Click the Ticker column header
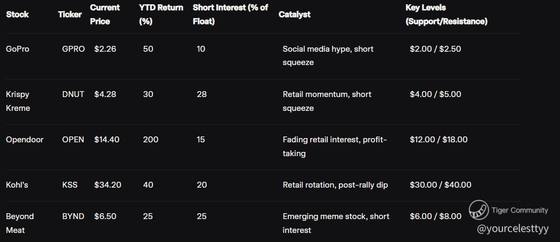 click(70, 14)
